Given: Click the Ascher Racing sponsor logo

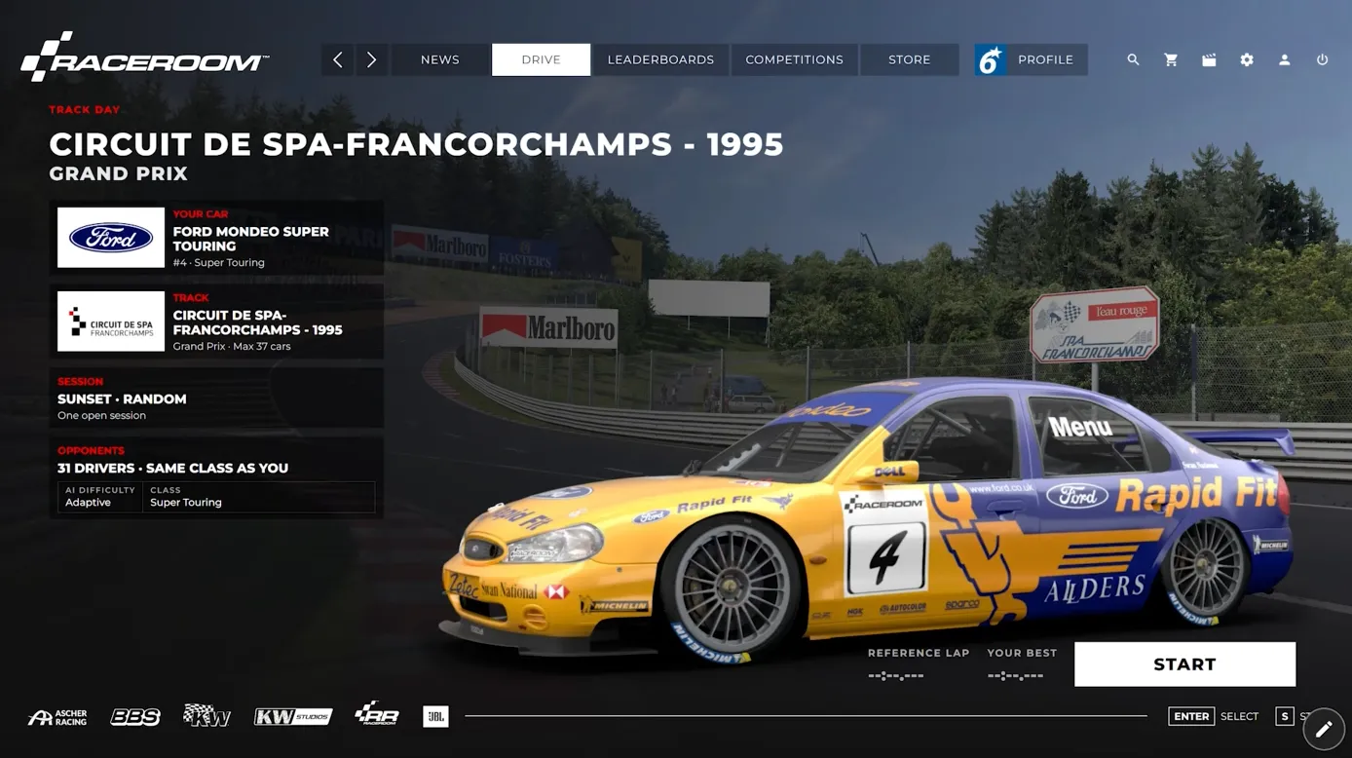Looking at the screenshot, I should [57, 717].
